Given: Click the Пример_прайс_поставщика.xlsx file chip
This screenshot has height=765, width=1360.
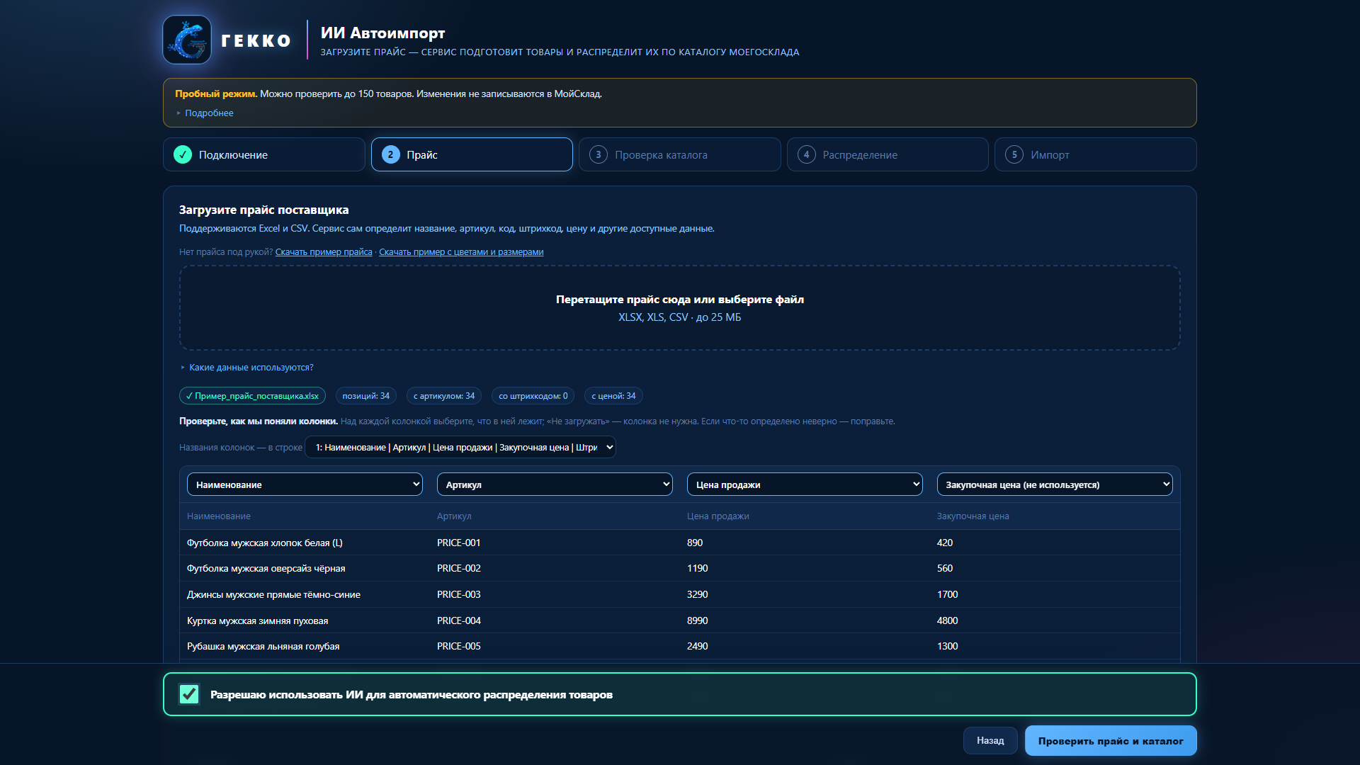Looking at the screenshot, I should tap(252, 396).
